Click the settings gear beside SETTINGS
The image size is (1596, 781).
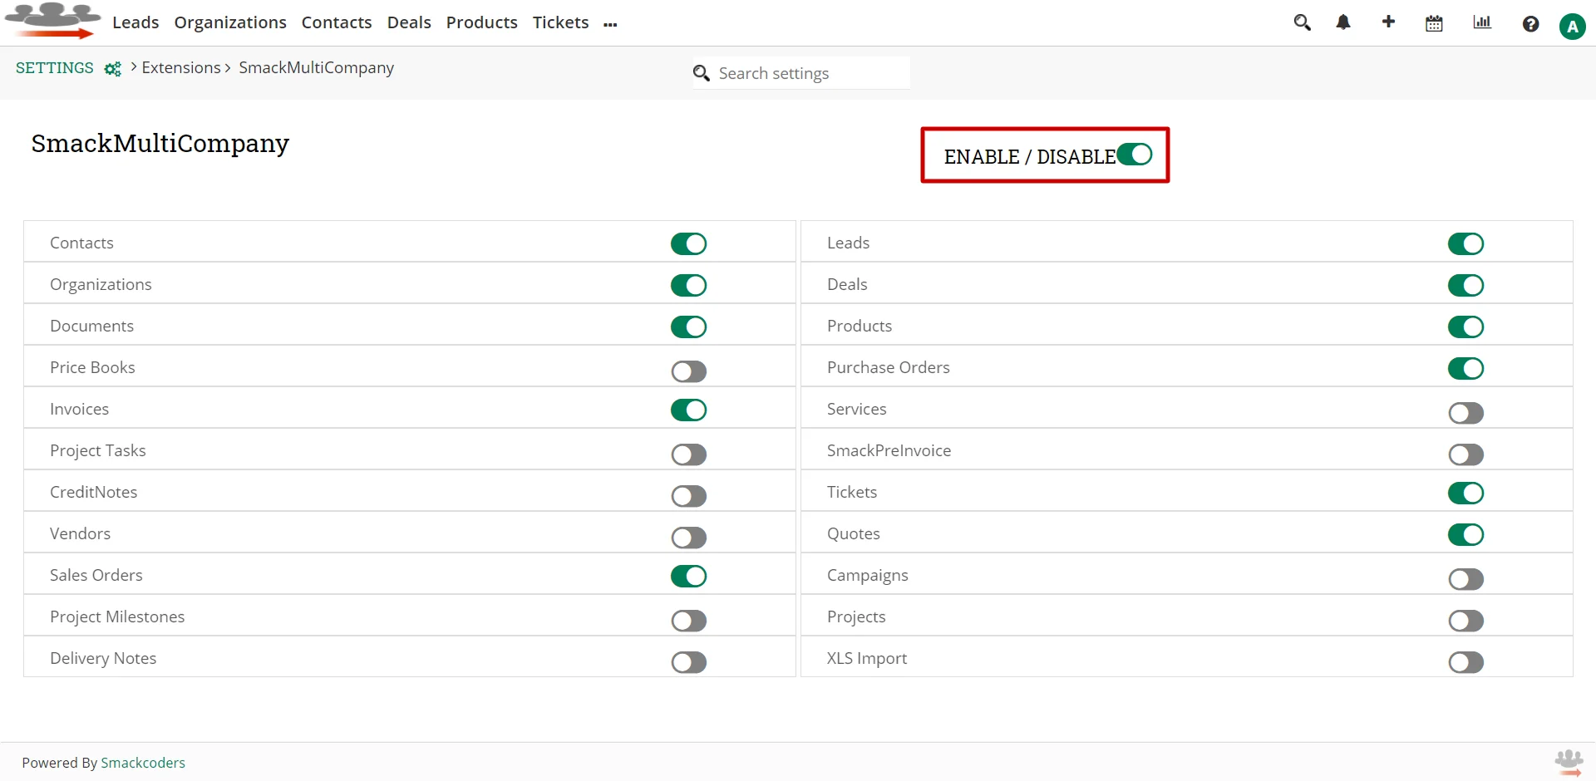point(113,69)
